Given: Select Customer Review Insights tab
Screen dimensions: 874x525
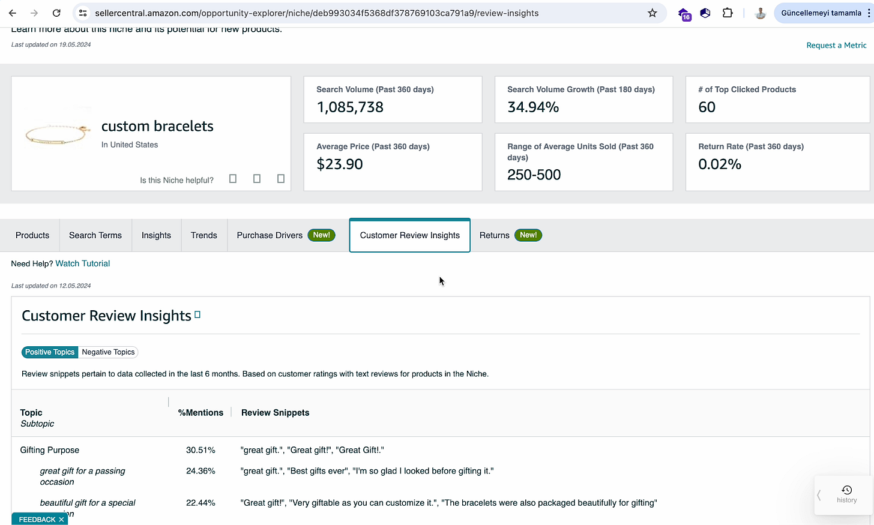Looking at the screenshot, I should (x=410, y=235).
